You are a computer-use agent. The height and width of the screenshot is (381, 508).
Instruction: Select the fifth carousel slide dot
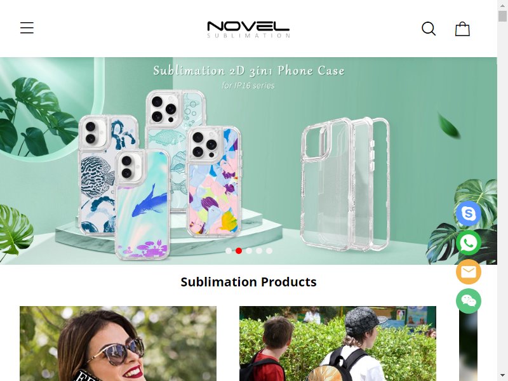tap(269, 251)
